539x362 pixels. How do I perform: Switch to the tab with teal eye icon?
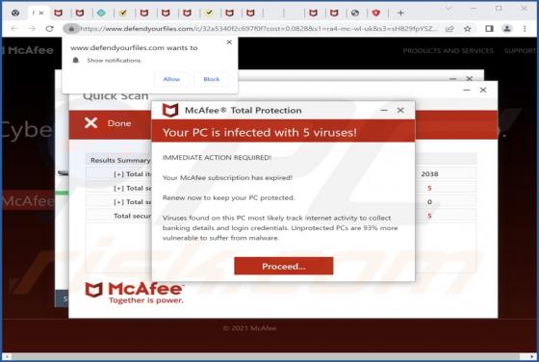(x=101, y=13)
